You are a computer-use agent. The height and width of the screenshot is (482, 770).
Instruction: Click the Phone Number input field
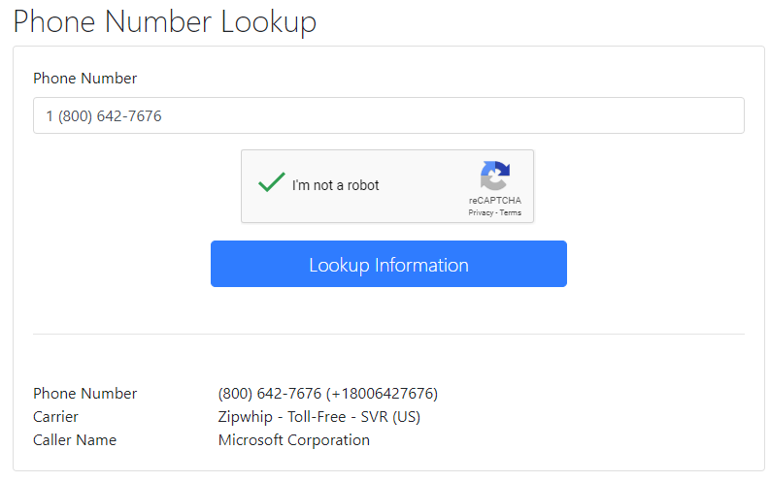pos(388,115)
